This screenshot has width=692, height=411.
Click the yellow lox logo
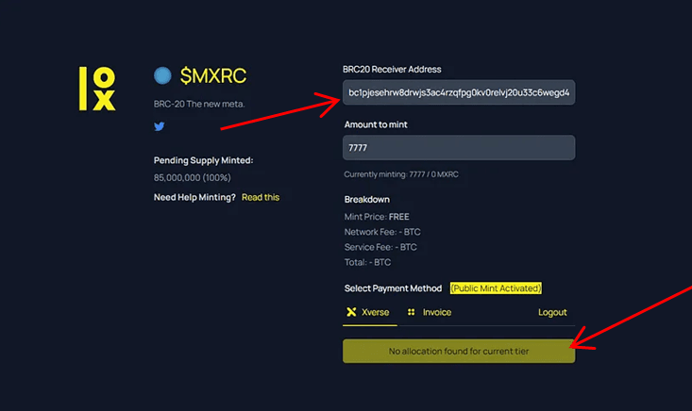[97, 90]
